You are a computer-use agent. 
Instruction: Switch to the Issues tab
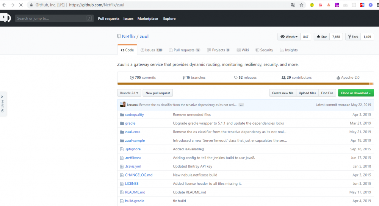151,50
